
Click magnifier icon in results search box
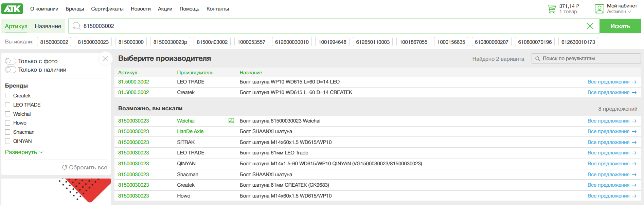[x=538, y=59]
